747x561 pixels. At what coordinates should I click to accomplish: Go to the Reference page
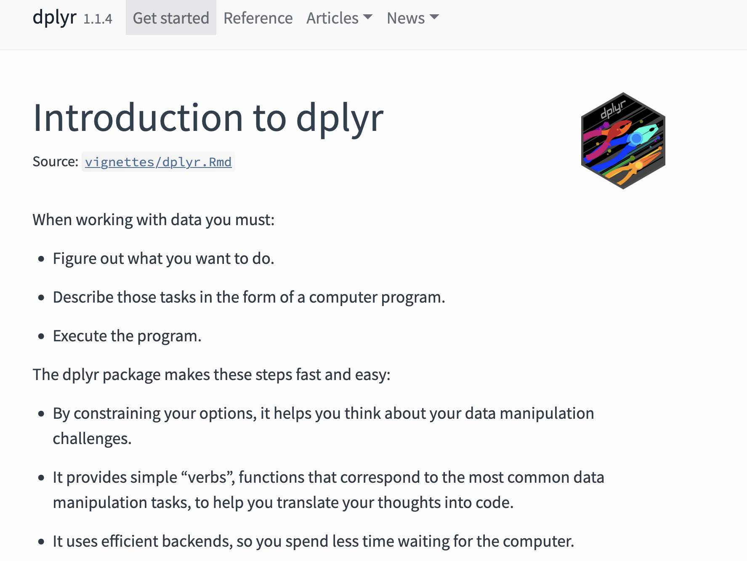pyautogui.click(x=258, y=18)
